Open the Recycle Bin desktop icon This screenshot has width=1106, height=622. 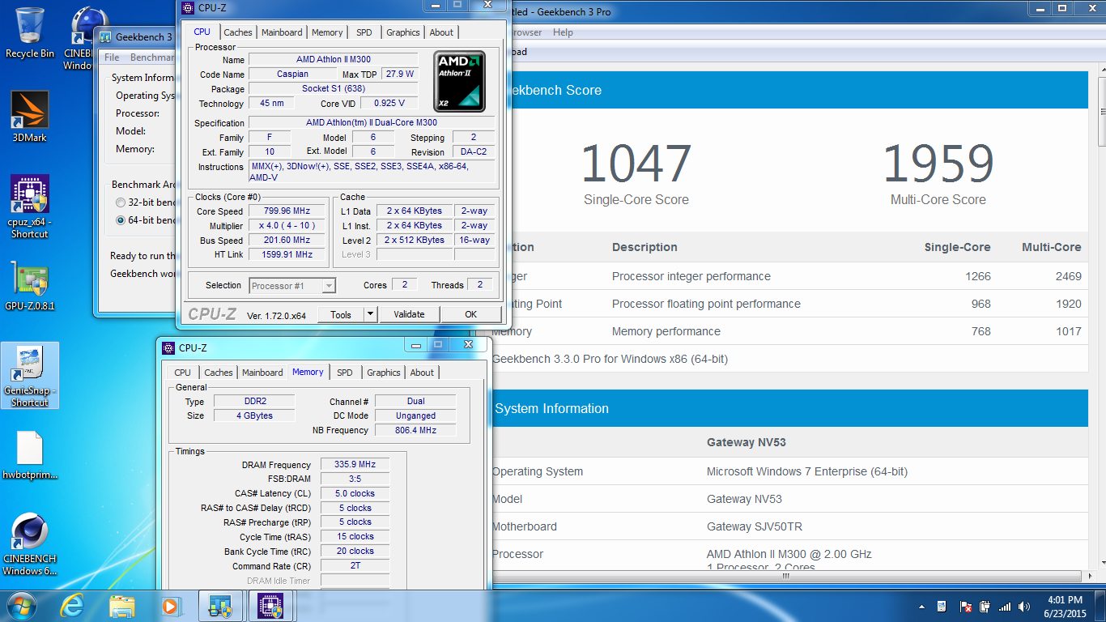click(x=30, y=32)
